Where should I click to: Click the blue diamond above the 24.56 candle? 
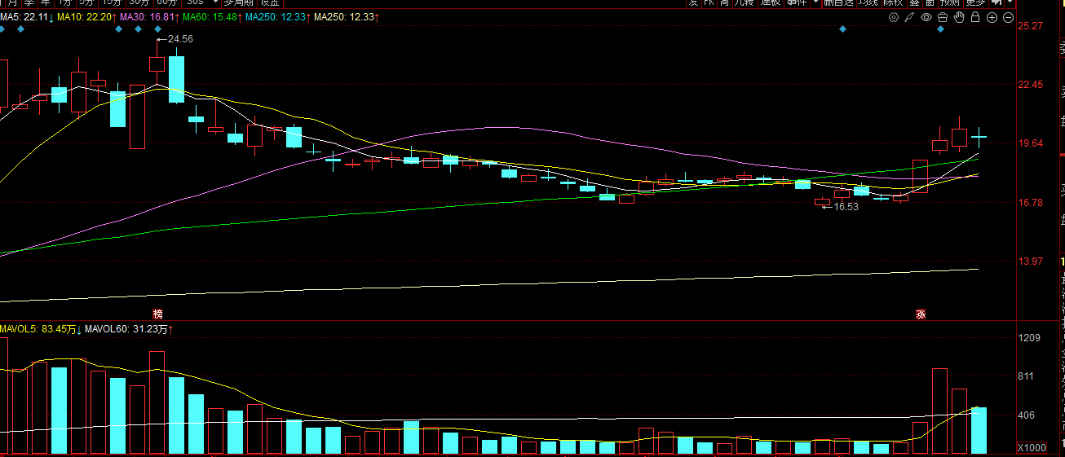(157, 29)
